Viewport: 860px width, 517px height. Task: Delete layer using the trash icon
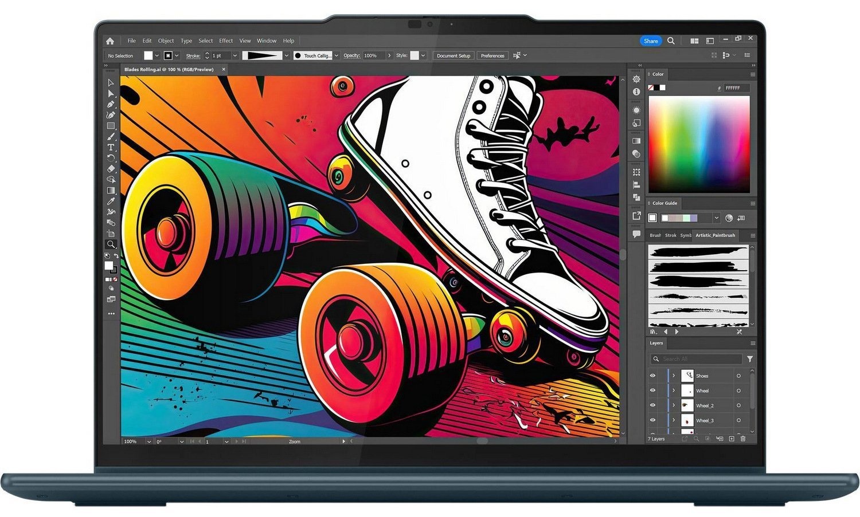(x=743, y=439)
